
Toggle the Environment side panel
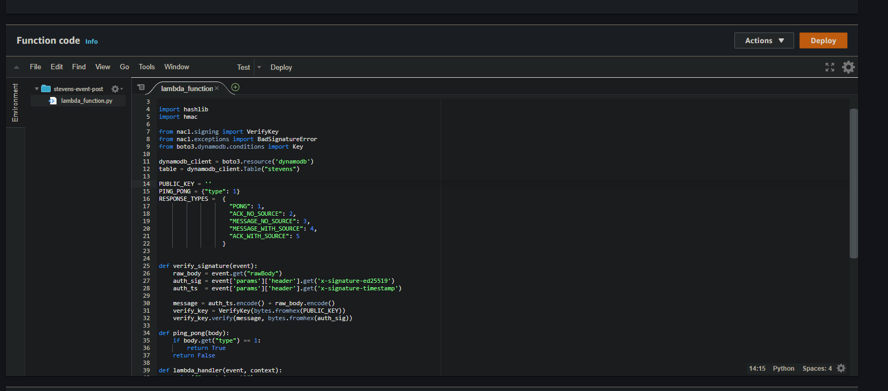click(15, 102)
